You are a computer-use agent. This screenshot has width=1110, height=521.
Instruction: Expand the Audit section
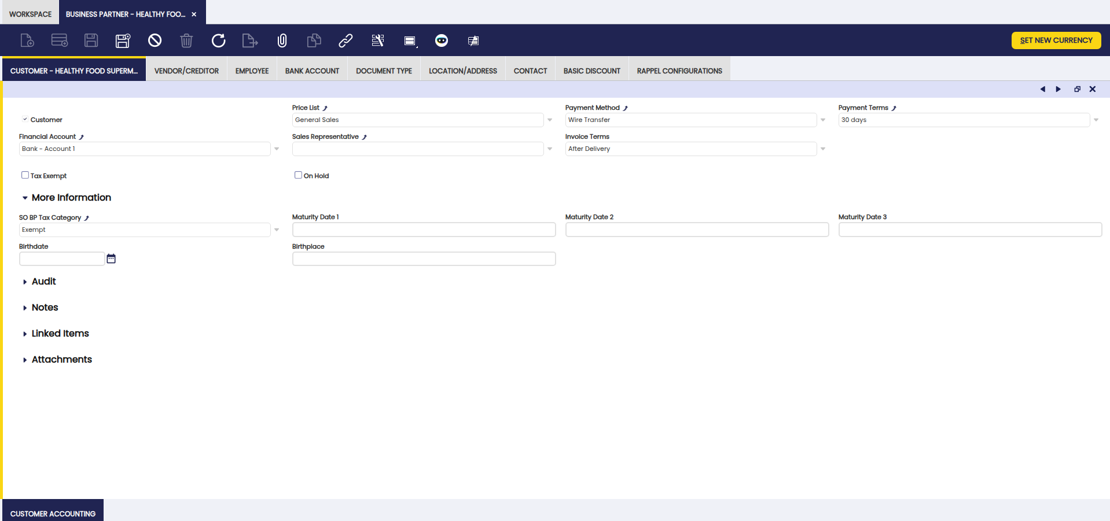pyautogui.click(x=43, y=282)
